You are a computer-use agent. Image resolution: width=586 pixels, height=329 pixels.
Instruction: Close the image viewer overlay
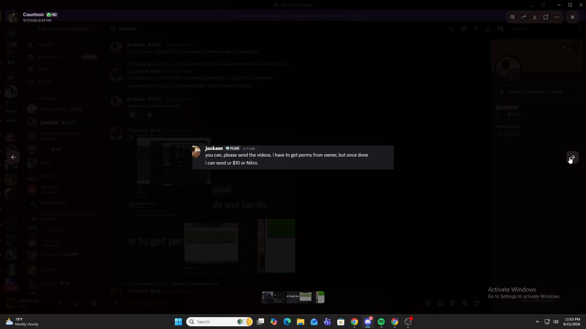[x=572, y=17]
